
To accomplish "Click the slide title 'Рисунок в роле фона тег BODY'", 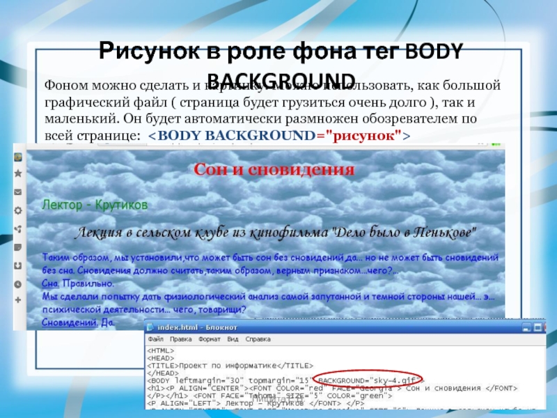I will pyautogui.click(x=281, y=51).
